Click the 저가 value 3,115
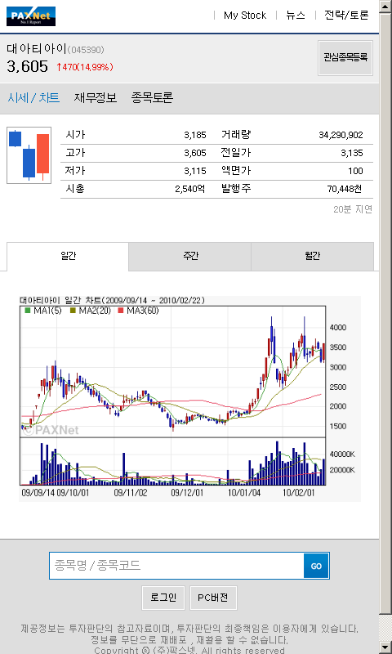The width and height of the screenshot is (392, 654). pyautogui.click(x=195, y=171)
